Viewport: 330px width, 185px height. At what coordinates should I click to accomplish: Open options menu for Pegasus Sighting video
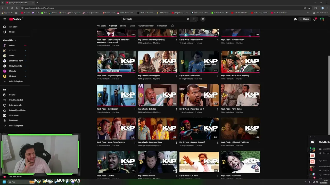tap(135, 76)
